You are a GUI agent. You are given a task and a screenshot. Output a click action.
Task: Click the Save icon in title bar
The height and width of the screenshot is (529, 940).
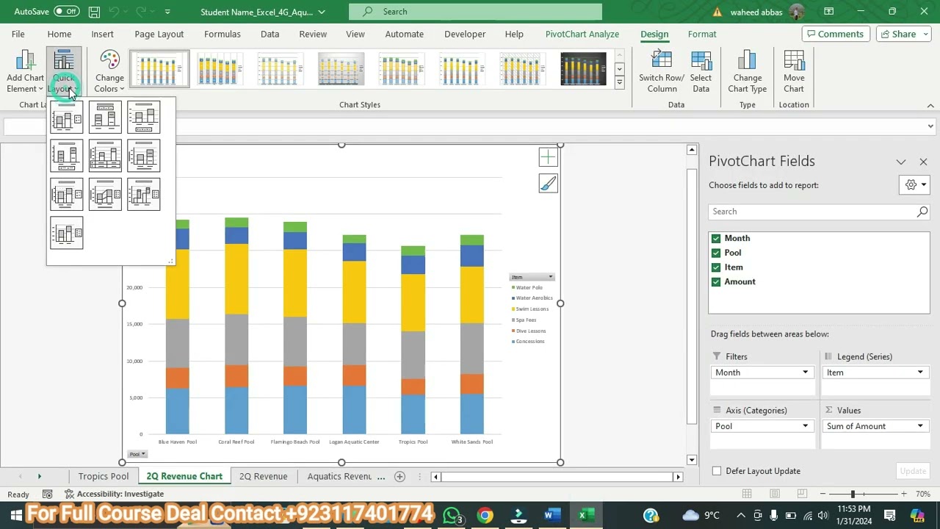[x=94, y=12]
